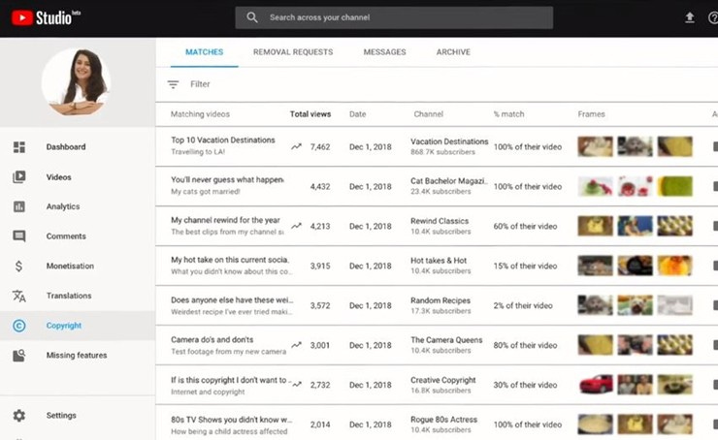This screenshot has width=718, height=440.
Task: Click the Date column header
Action: point(358,114)
